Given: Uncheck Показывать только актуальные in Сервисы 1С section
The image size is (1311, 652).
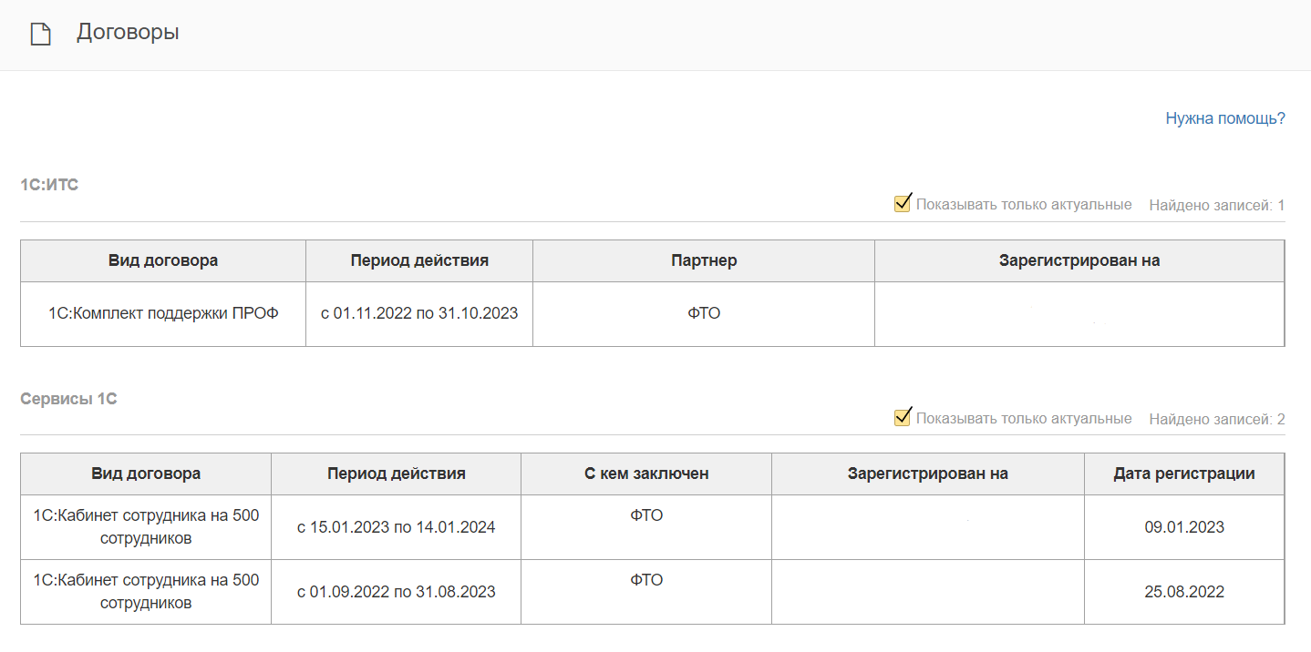Looking at the screenshot, I should point(903,418).
